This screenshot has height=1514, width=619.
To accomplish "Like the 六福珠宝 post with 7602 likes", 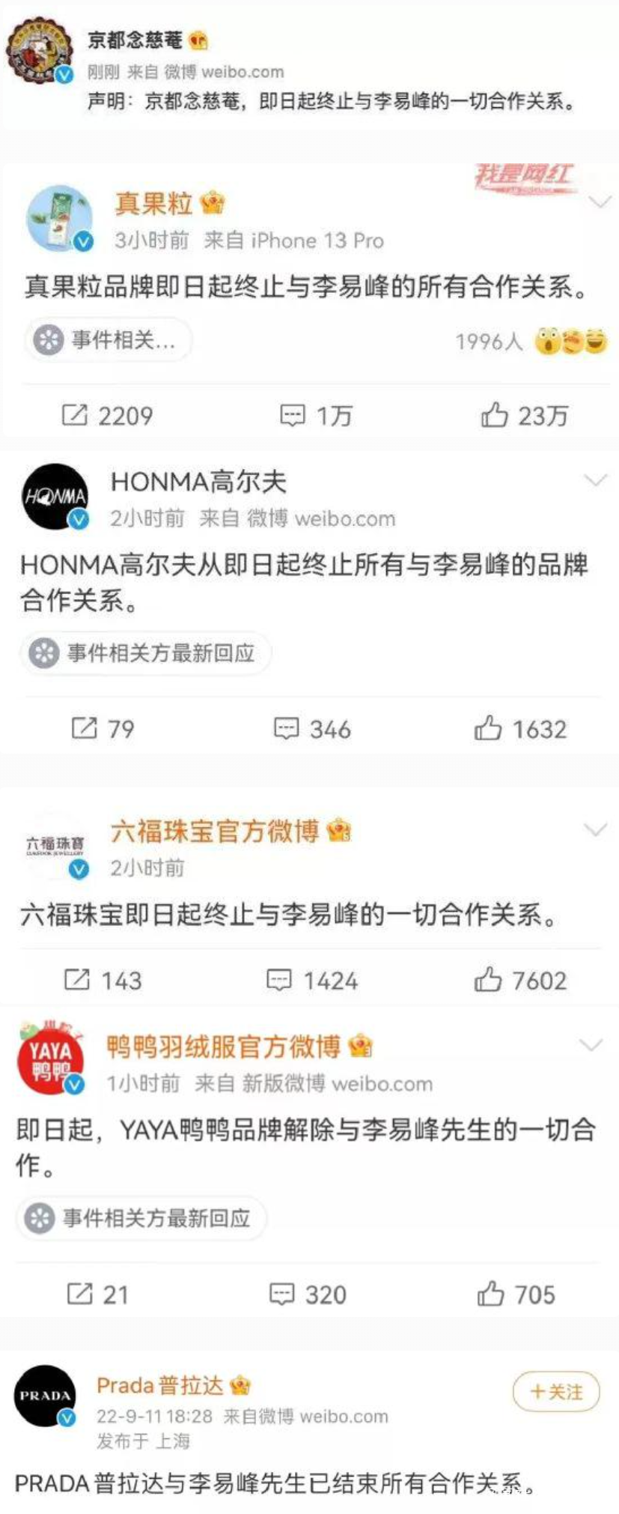I will (520, 980).
